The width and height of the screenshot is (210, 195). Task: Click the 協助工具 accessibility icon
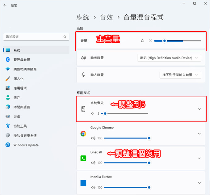(8, 126)
